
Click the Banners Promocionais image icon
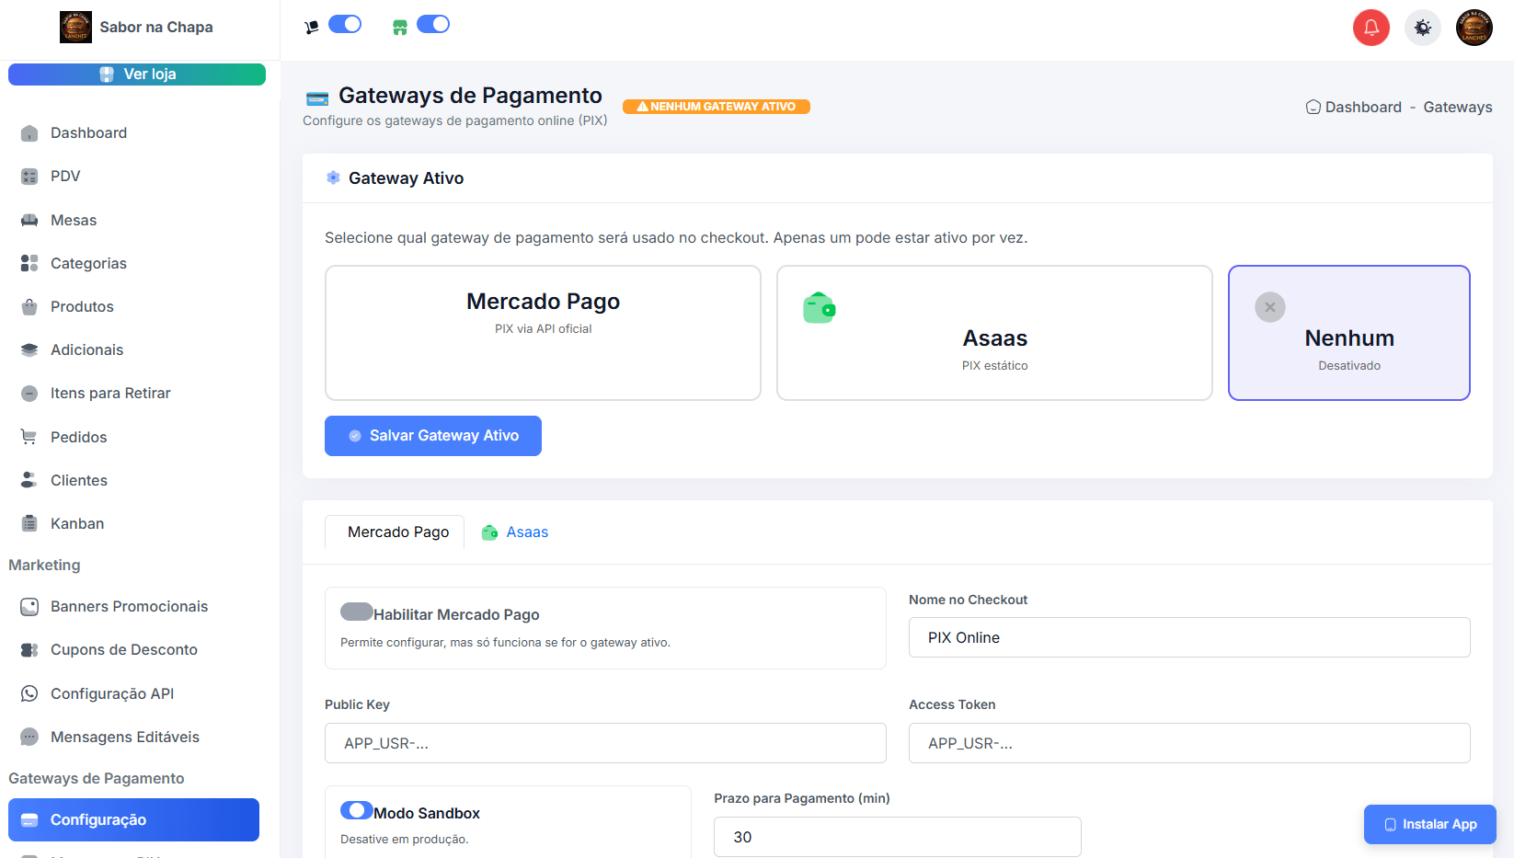pos(29,607)
